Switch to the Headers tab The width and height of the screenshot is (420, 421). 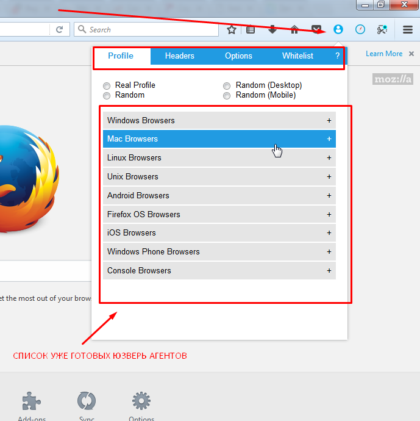point(179,56)
